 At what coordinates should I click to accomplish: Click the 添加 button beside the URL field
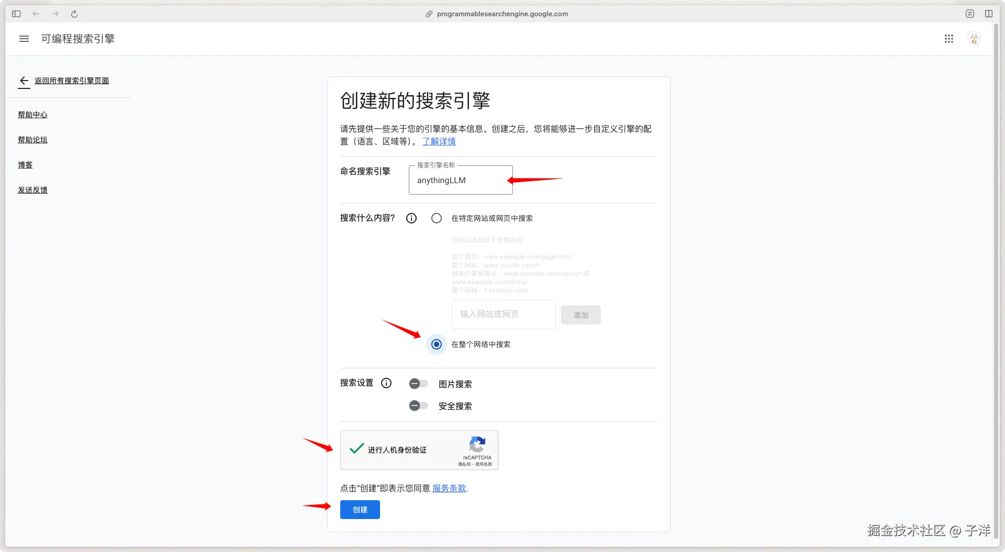tap(580, 314)
